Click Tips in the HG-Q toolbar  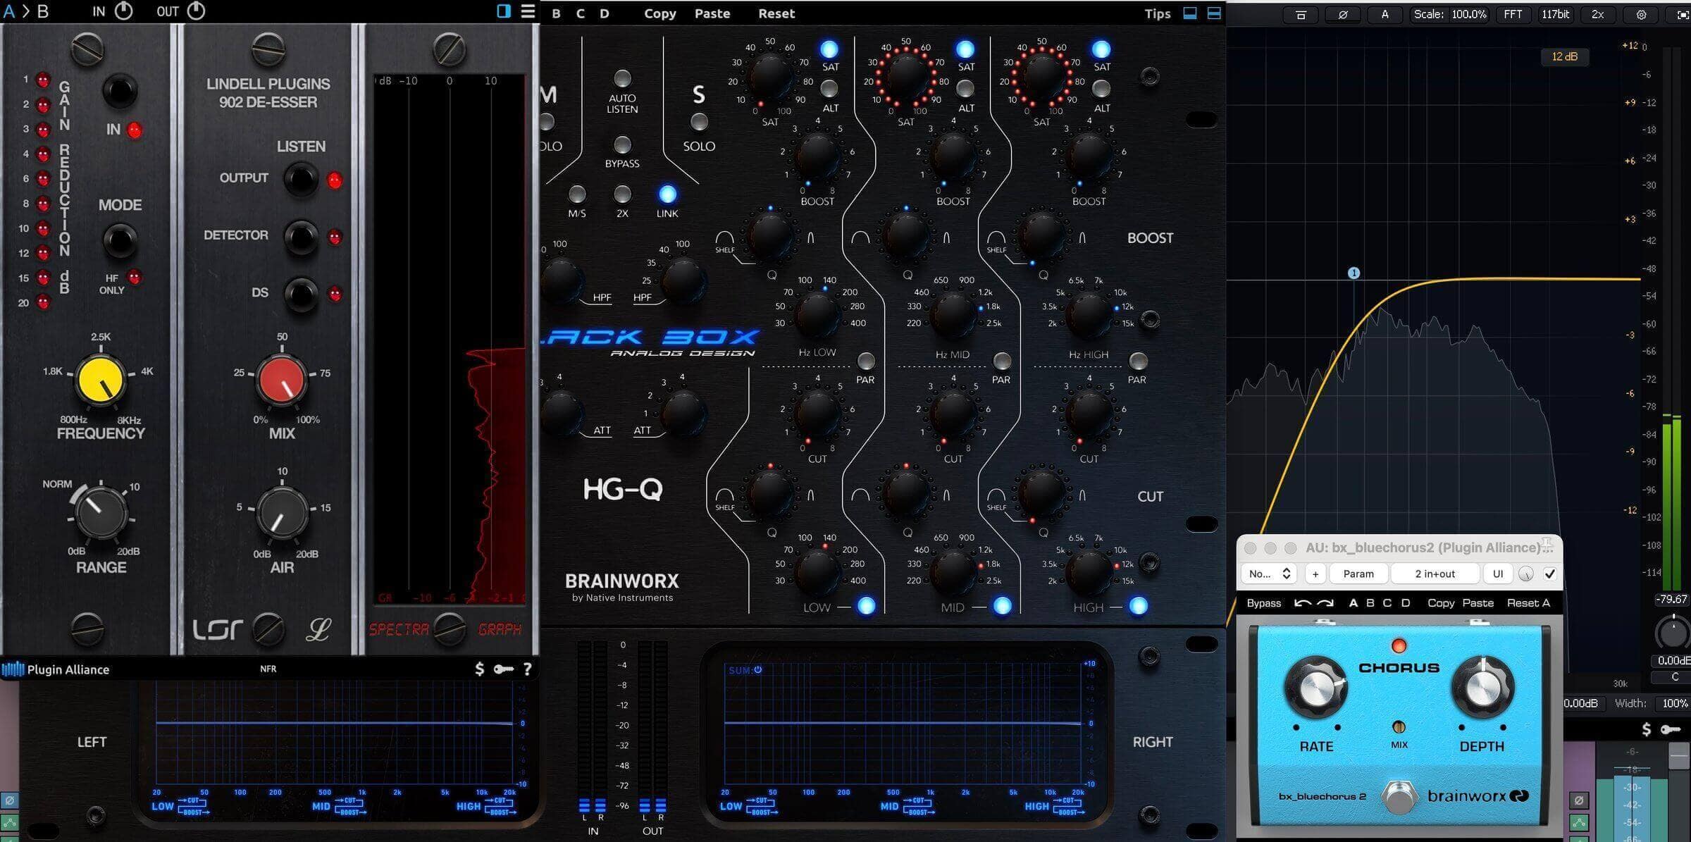pos(1157,13)
